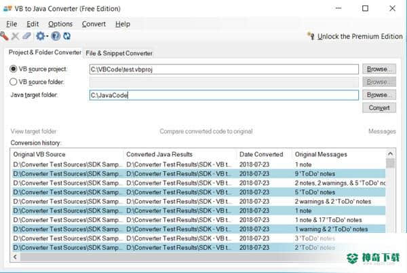Image resolution: width=407 pixels, height=273 pixels.
Task: Click the wrench icon in the toolbar
Action: 4,36
